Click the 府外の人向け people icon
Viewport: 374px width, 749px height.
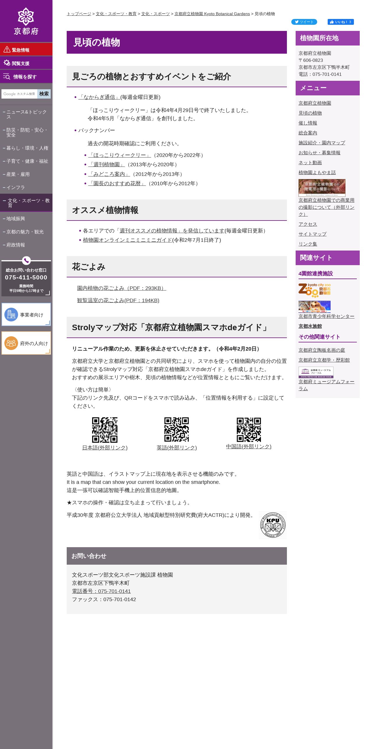(x=11, y=343)
